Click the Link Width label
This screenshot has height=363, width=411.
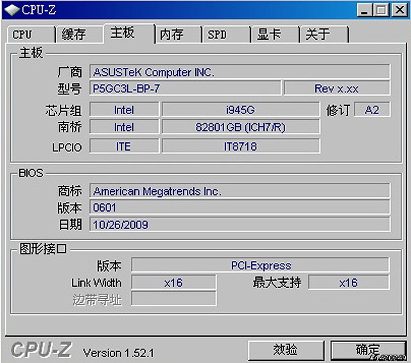click(x=96, y=283)
